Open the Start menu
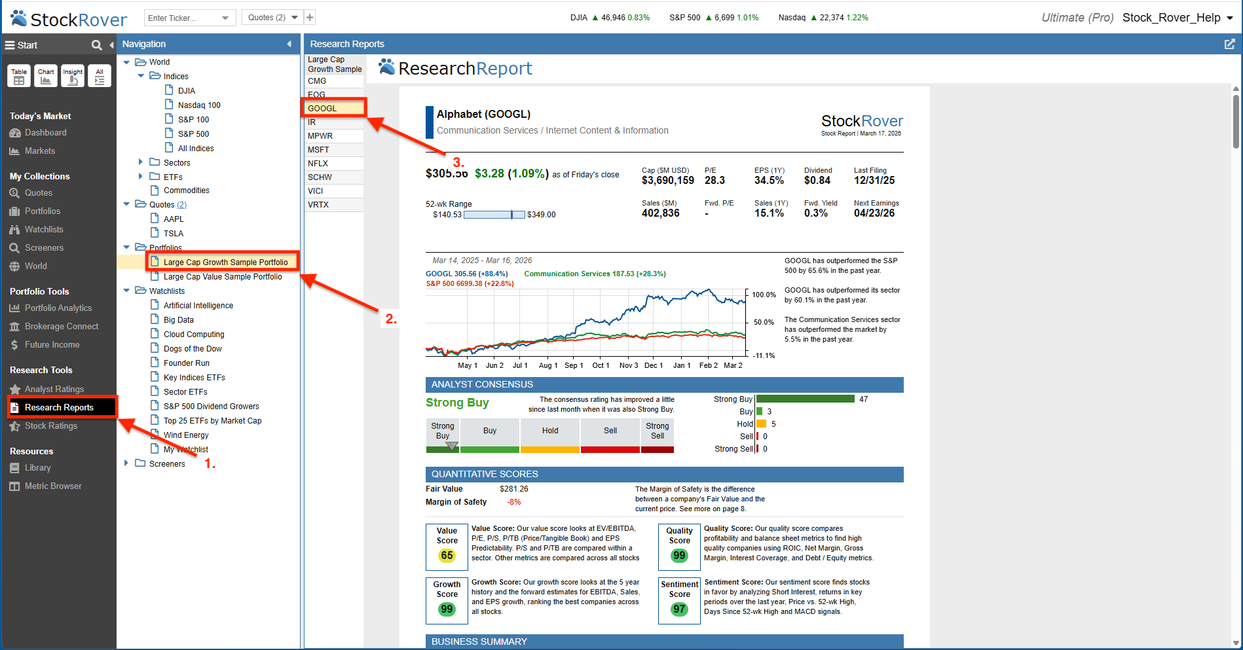The height and width of the screenshot is (650, 1243). point(22,45)
